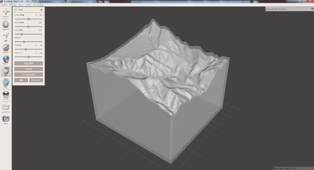Click the Meshmixer app icon in the title bar
314x170 pixels.
[2, 1]
